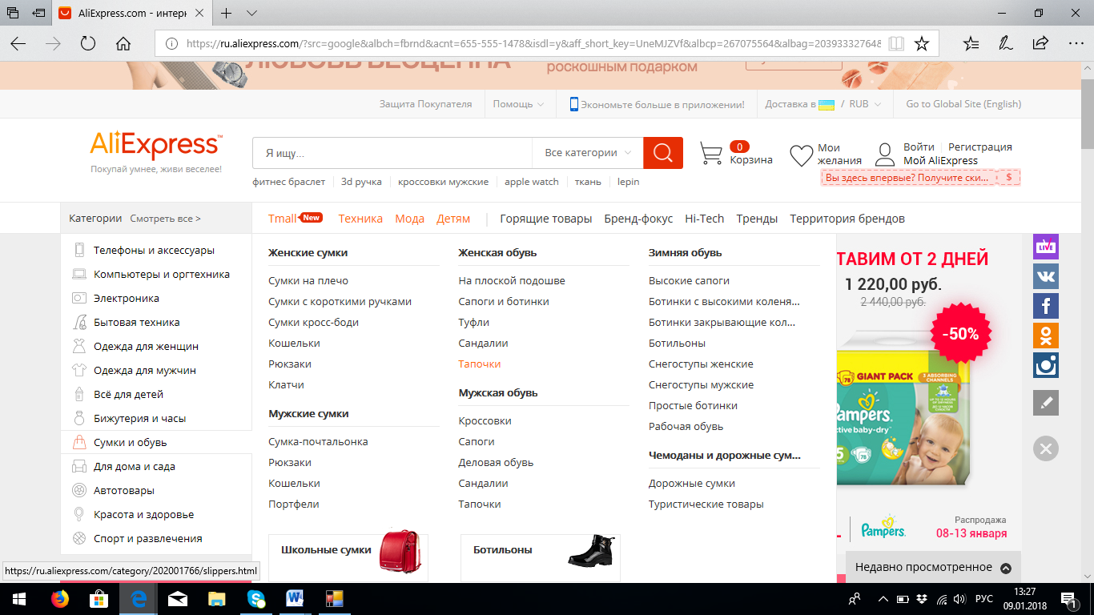Open the Edge favorites hub

click(971, 43)
